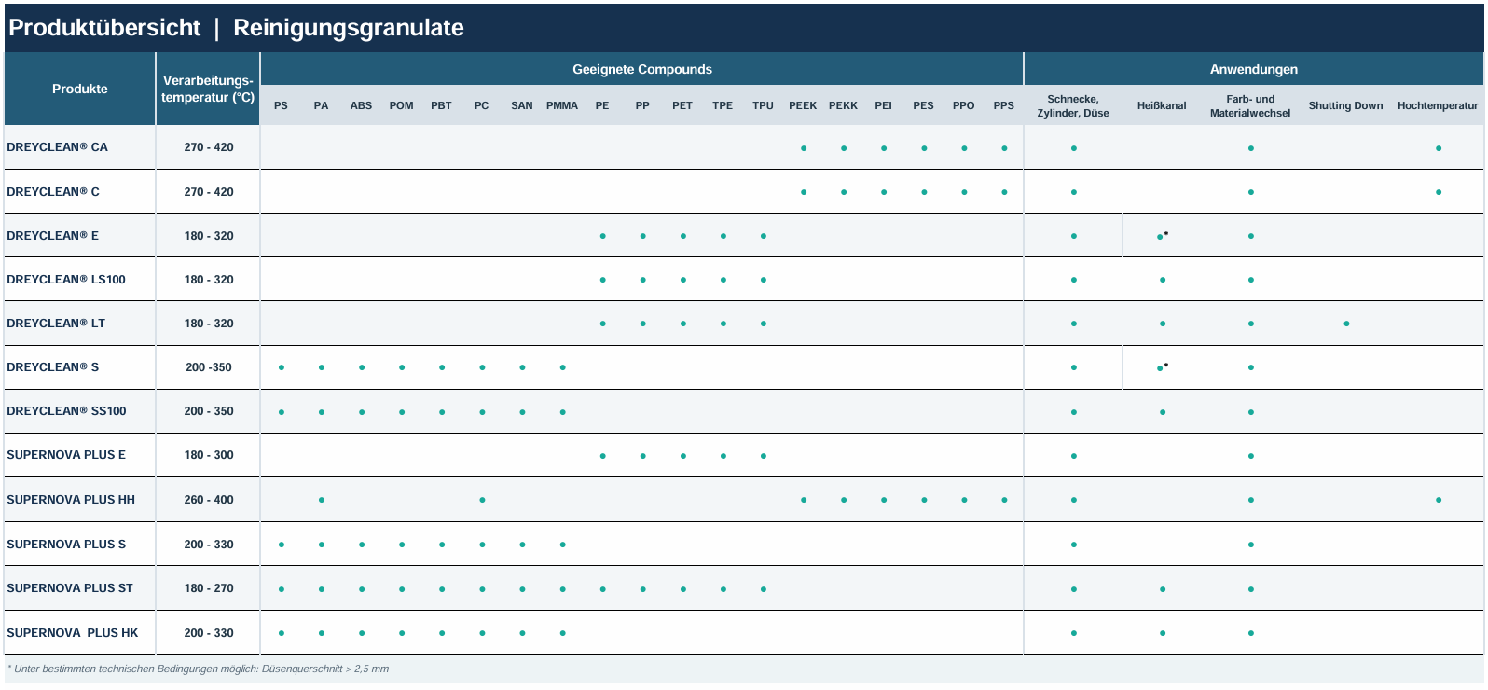1488x690 pixels.
Task: Select the product name 'DREYCLEAN® CA'
Action: [57, 147]
